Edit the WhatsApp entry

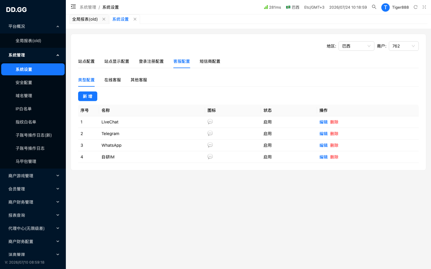(324, 145)
